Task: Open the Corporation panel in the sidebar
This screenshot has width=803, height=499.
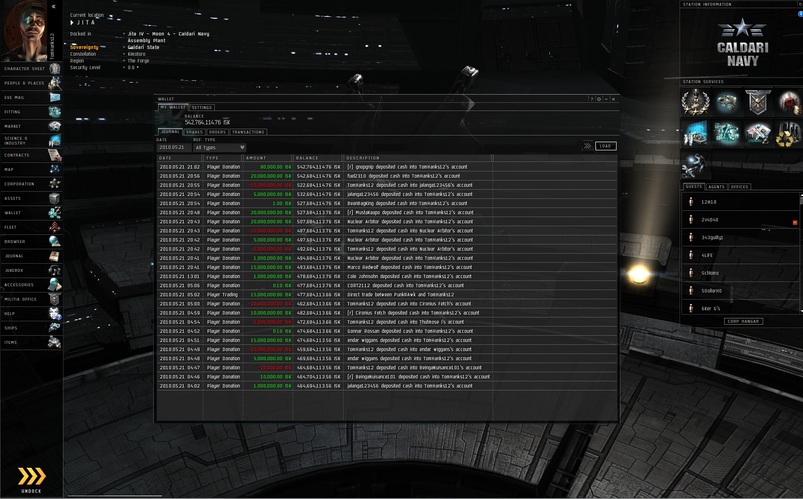Action: [x=31, y=184]
